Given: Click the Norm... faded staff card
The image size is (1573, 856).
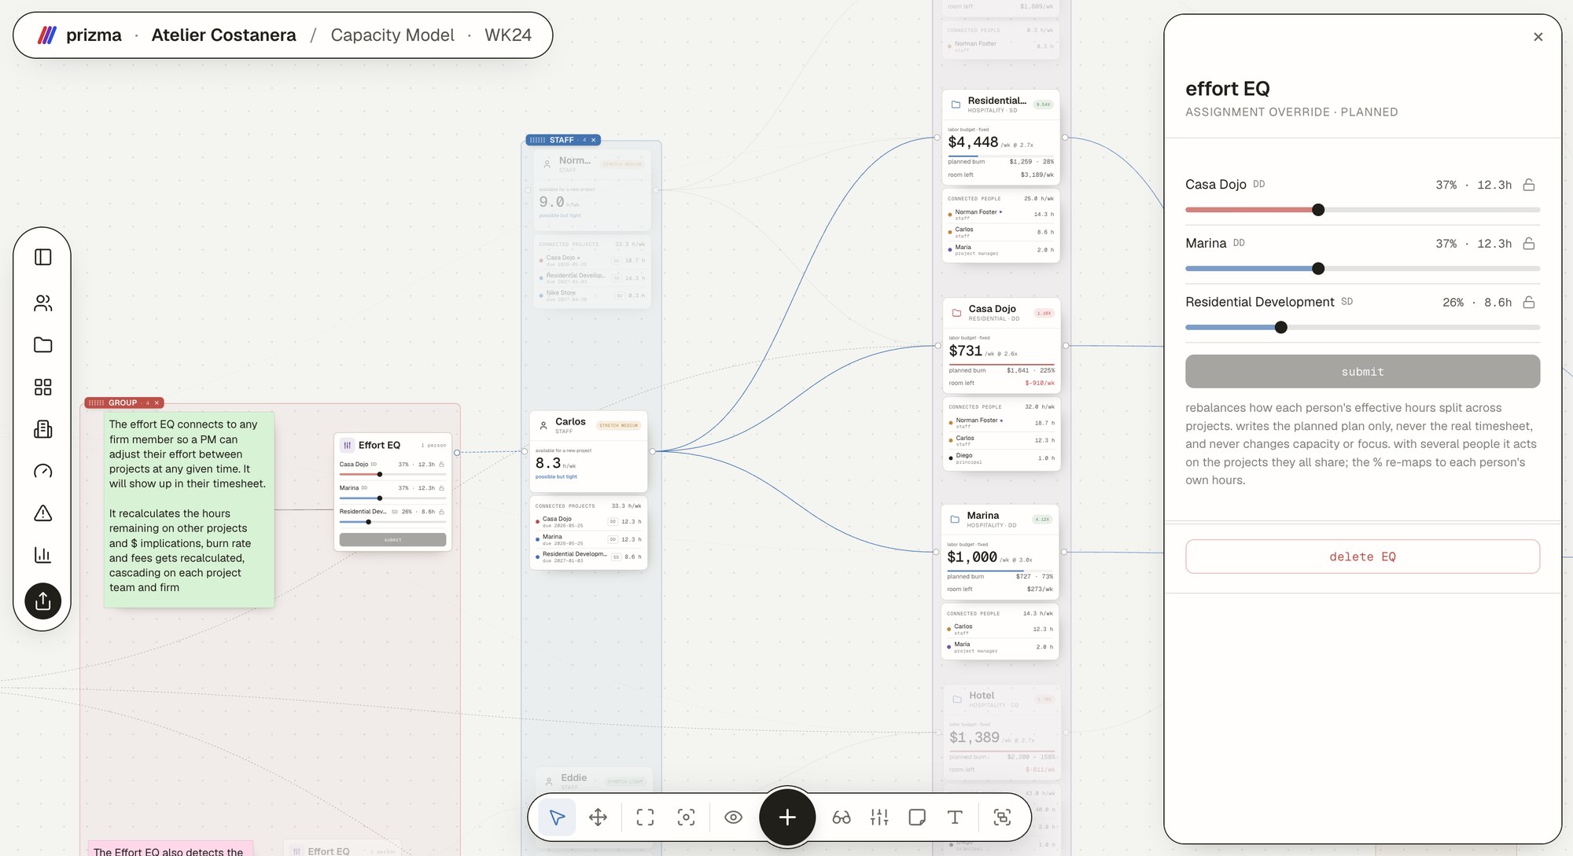Looking at the screenshot, I should click(591, 189).
